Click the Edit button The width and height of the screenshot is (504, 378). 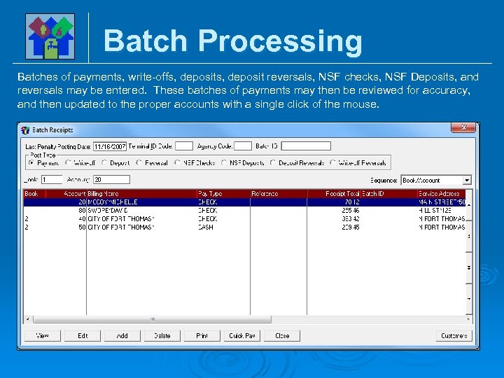83,335
